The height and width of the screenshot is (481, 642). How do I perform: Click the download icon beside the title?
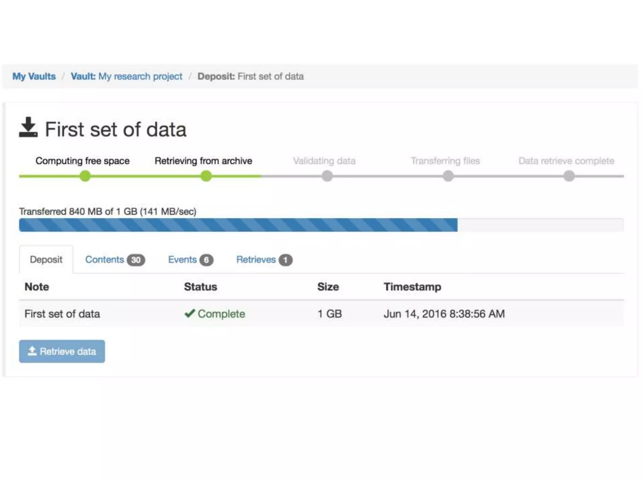pos(28,127)
